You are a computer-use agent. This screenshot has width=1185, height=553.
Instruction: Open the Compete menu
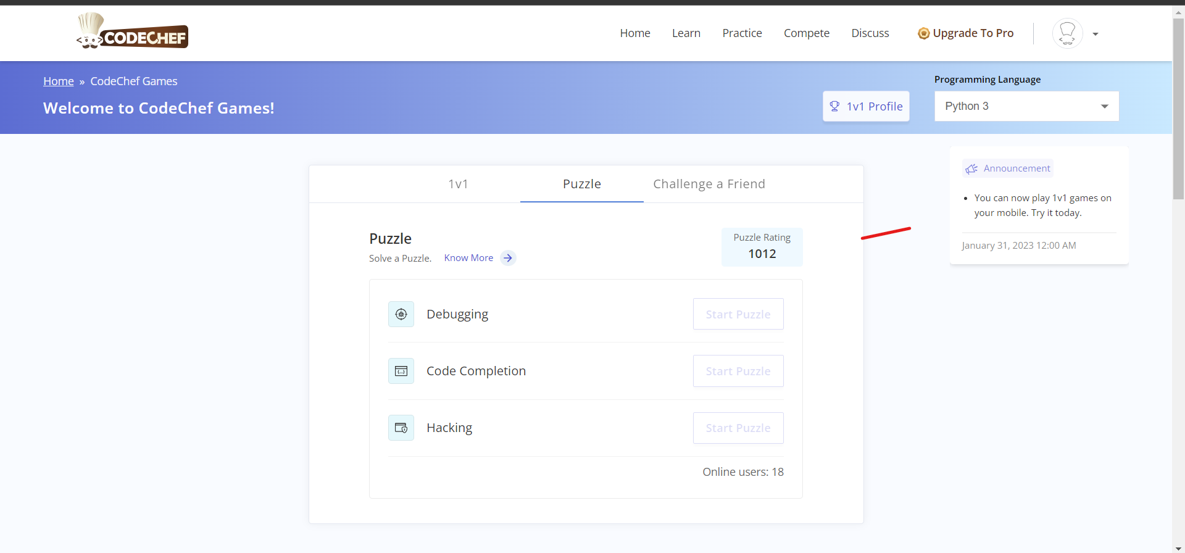point(807,33)
